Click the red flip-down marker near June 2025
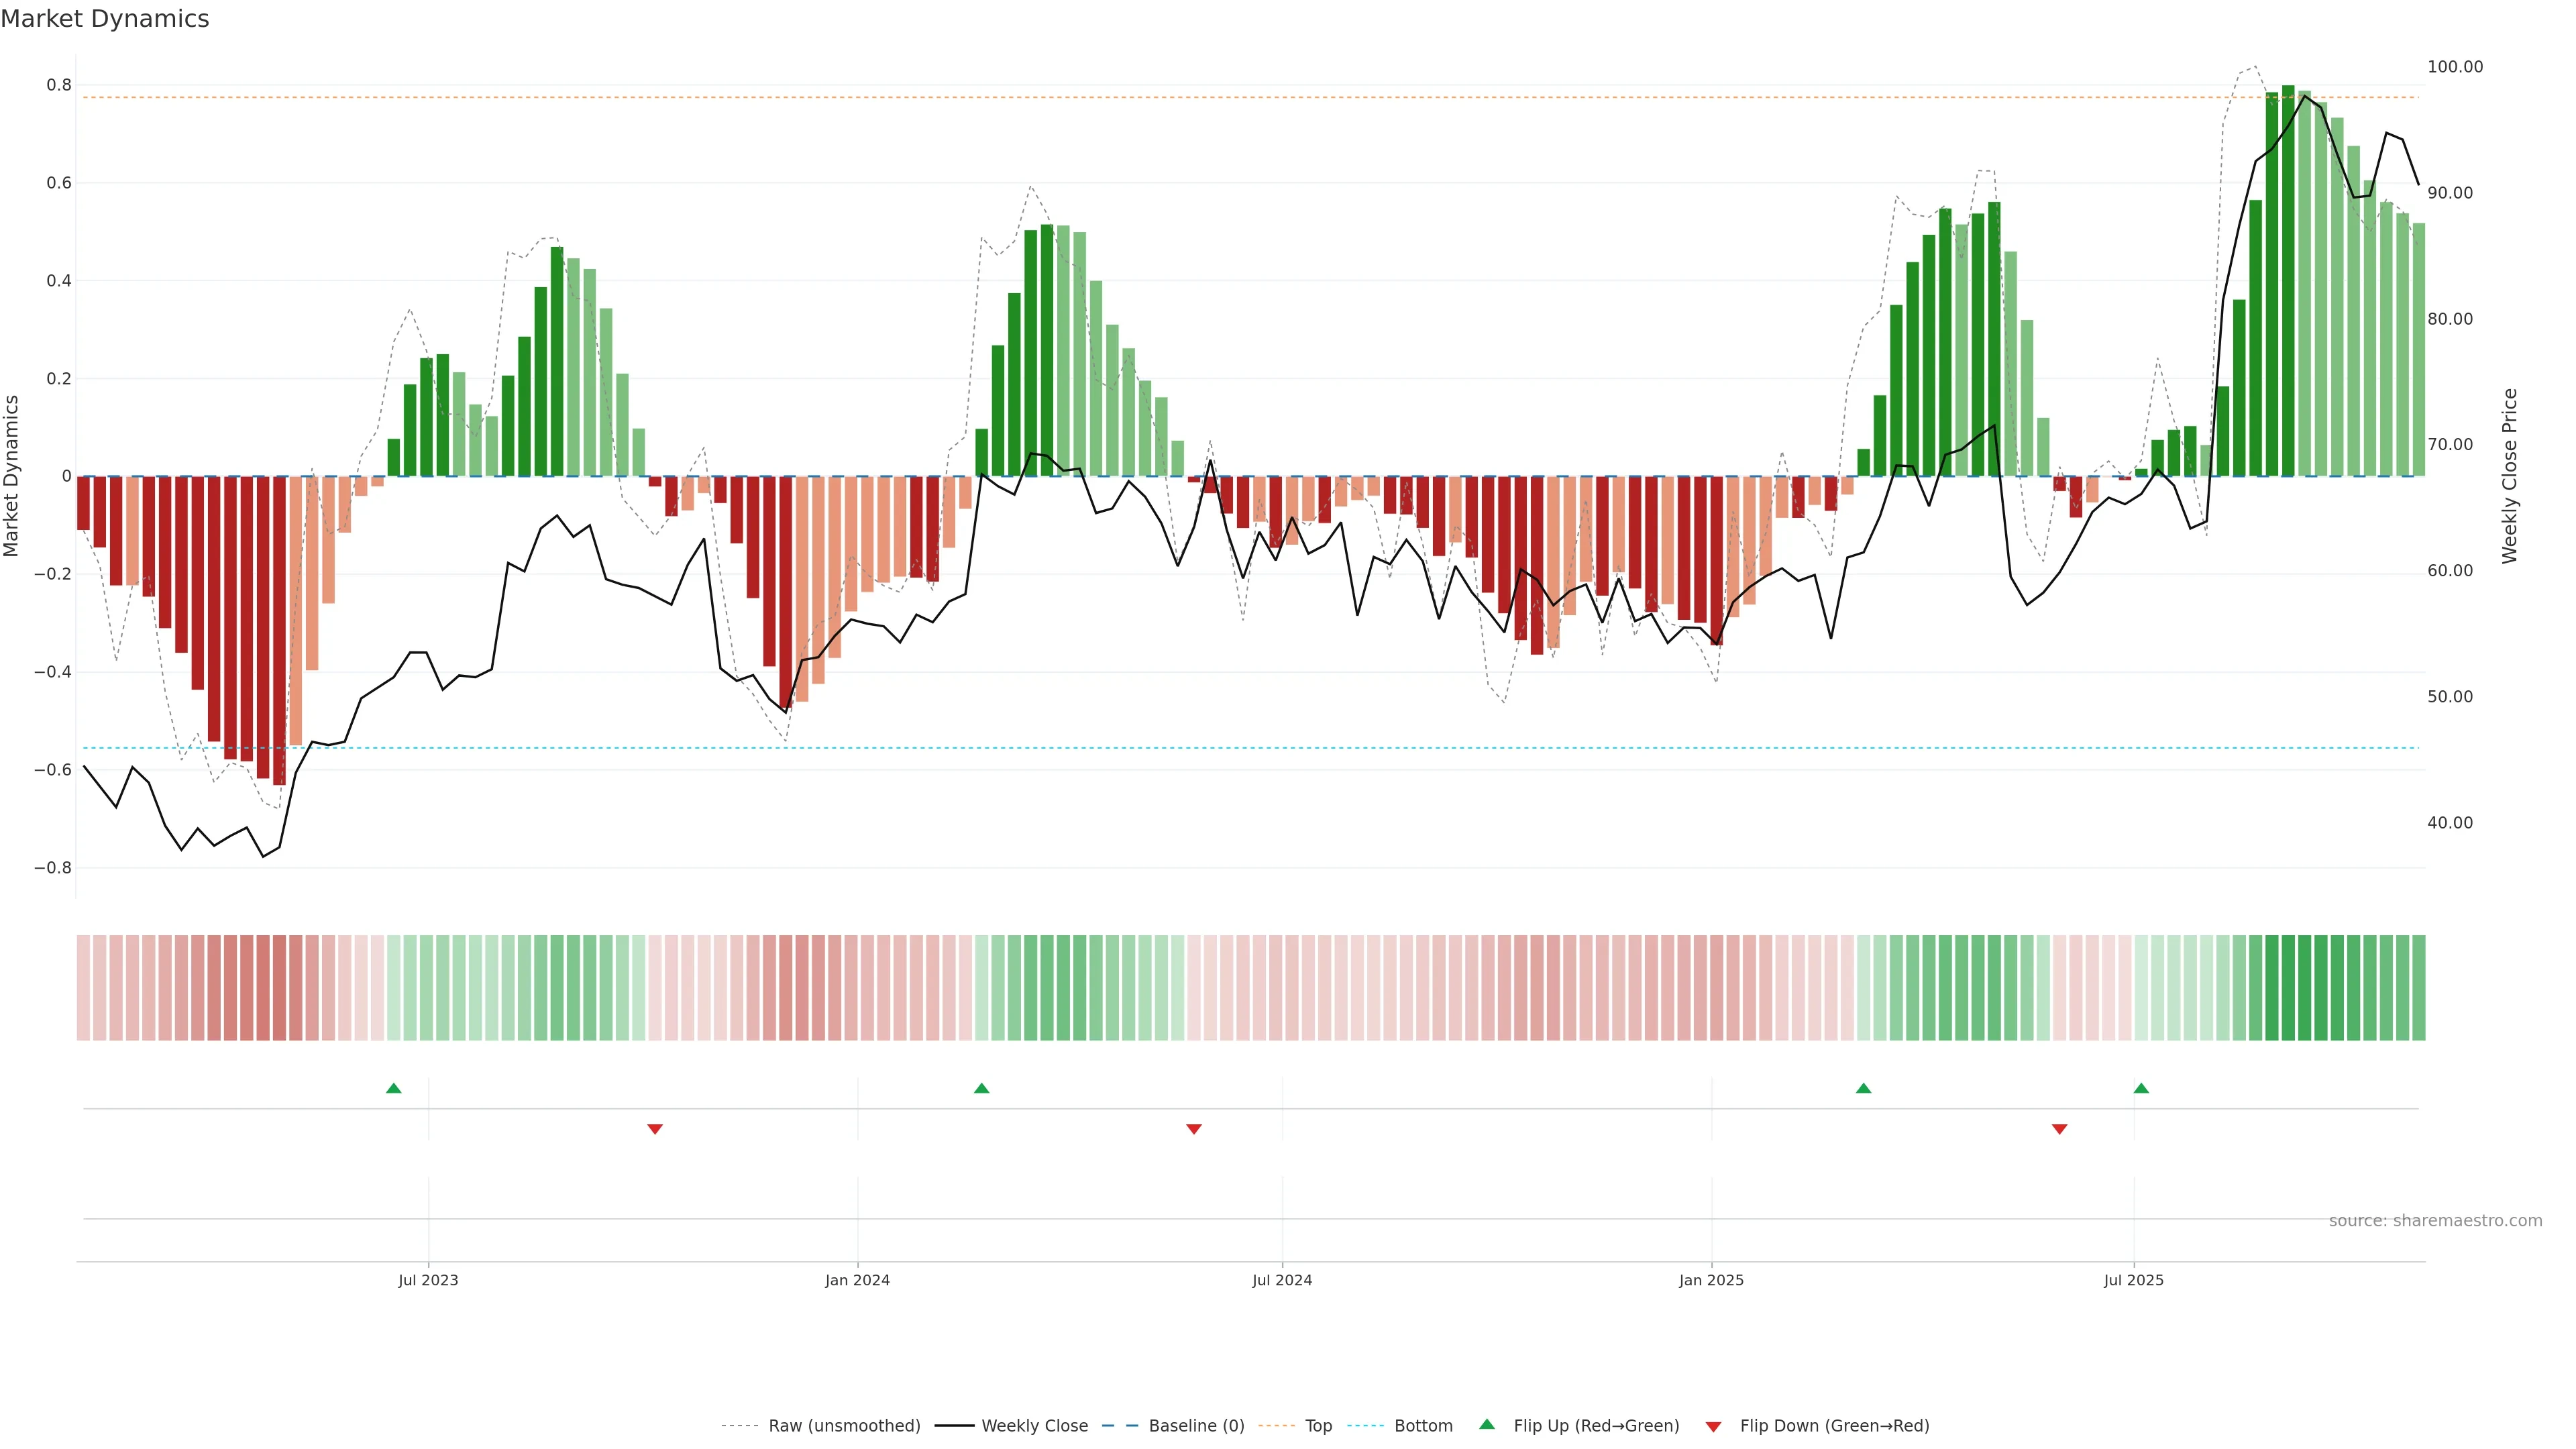Image resolution: width=2576 pixels, height=1449 pixels. pyautogui.click(x=2059, y=1129)
